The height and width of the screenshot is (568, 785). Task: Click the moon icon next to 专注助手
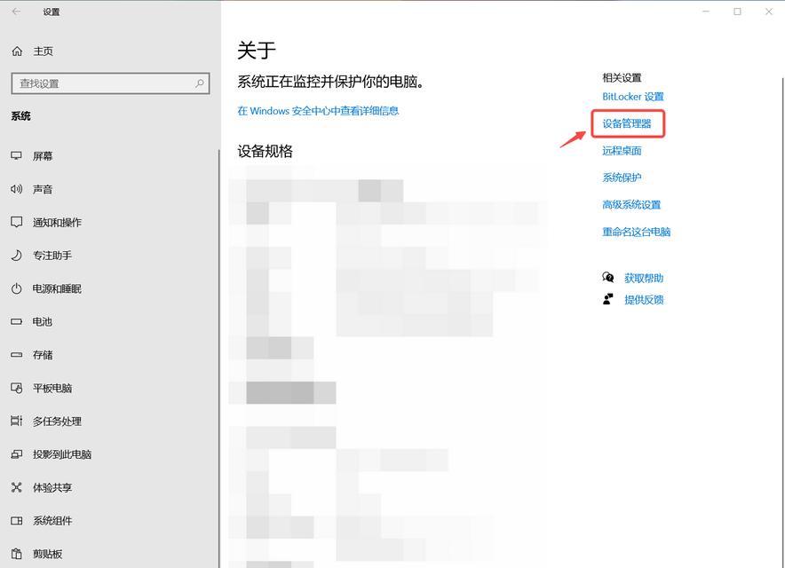click(x=17, y=256)
